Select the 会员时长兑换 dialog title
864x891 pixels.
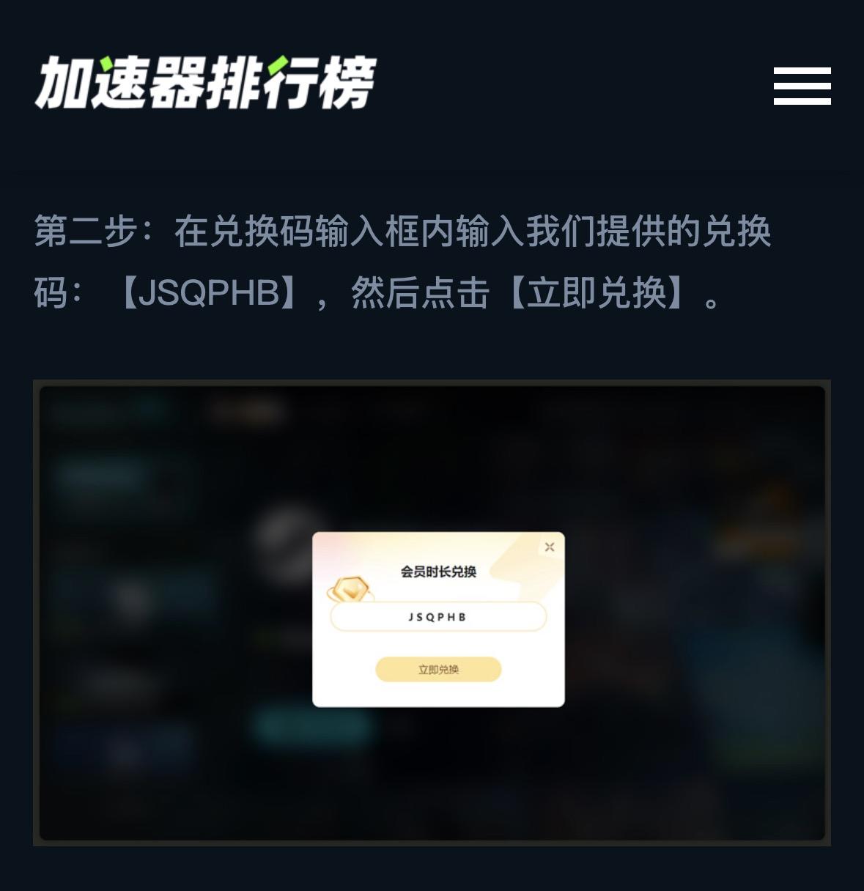pos(438,572)
